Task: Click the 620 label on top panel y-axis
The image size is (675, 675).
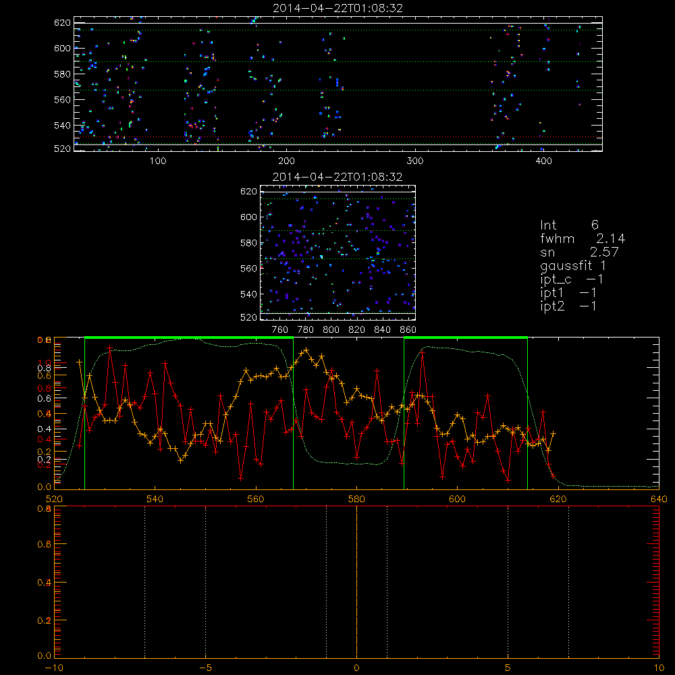Action: 62,22
